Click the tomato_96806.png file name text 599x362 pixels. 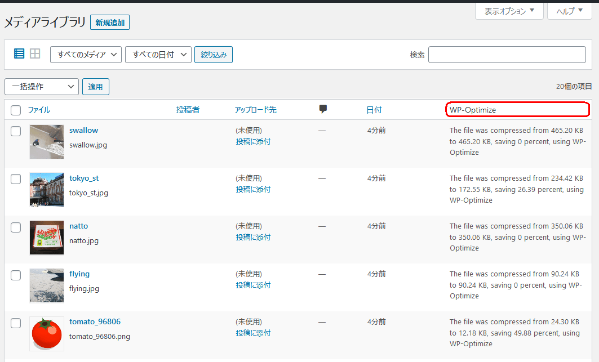pyautogui.click(x=100, y=337)
